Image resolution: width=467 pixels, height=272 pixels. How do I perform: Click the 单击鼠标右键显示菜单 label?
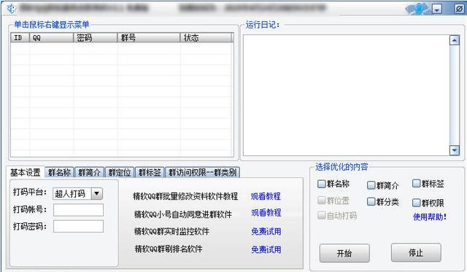(x=52, y=24)
